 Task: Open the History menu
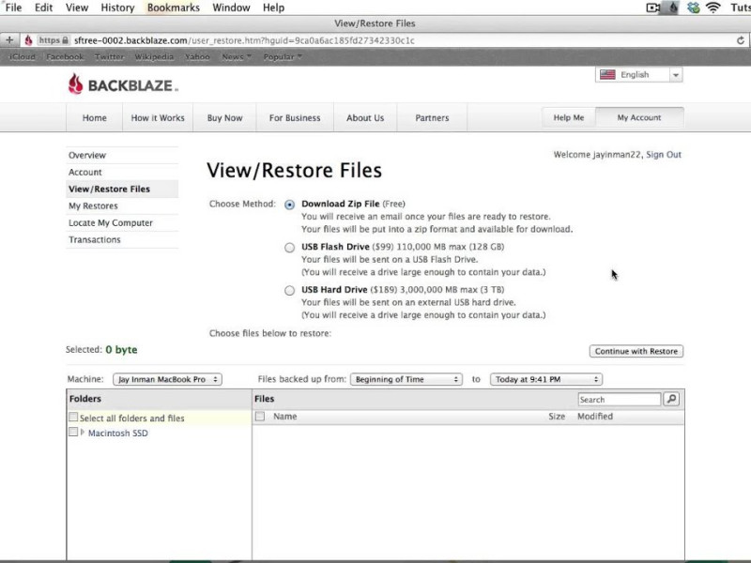[x=117, y=8]
